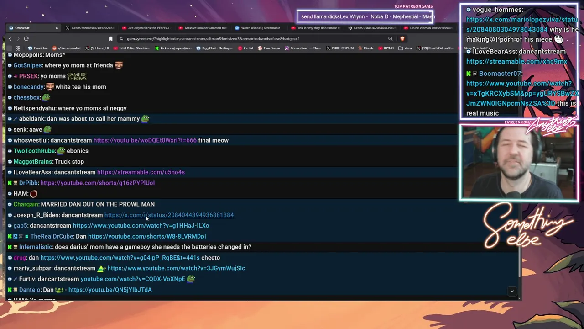Switch to the Watch u5no4s Streamable tab
584x329 pixels.
[x=259, y=28]
